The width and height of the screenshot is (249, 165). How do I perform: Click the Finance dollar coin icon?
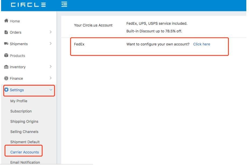(6, 78)
